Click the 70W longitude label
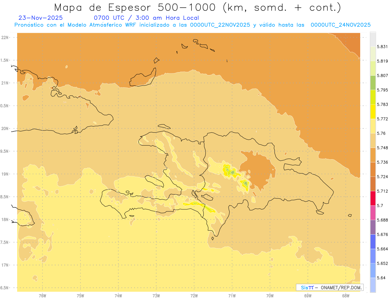This screenshot has width=388, height=300. click(270, 296)
